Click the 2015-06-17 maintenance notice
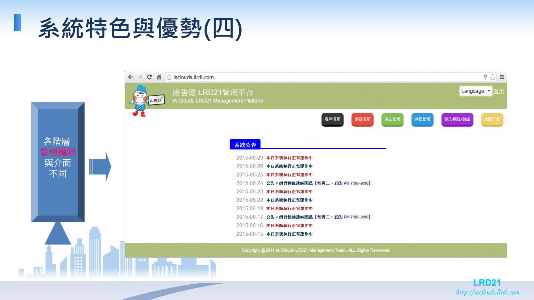Viewport: 534px width, 300px height. [x=303, y=217]
